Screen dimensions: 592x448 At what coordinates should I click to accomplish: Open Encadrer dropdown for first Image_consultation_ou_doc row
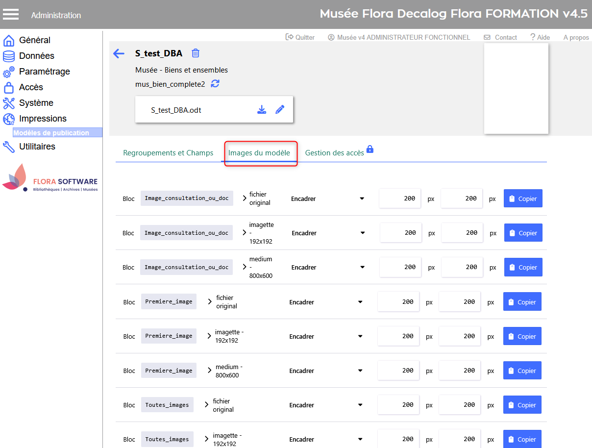tap(327, 199)
